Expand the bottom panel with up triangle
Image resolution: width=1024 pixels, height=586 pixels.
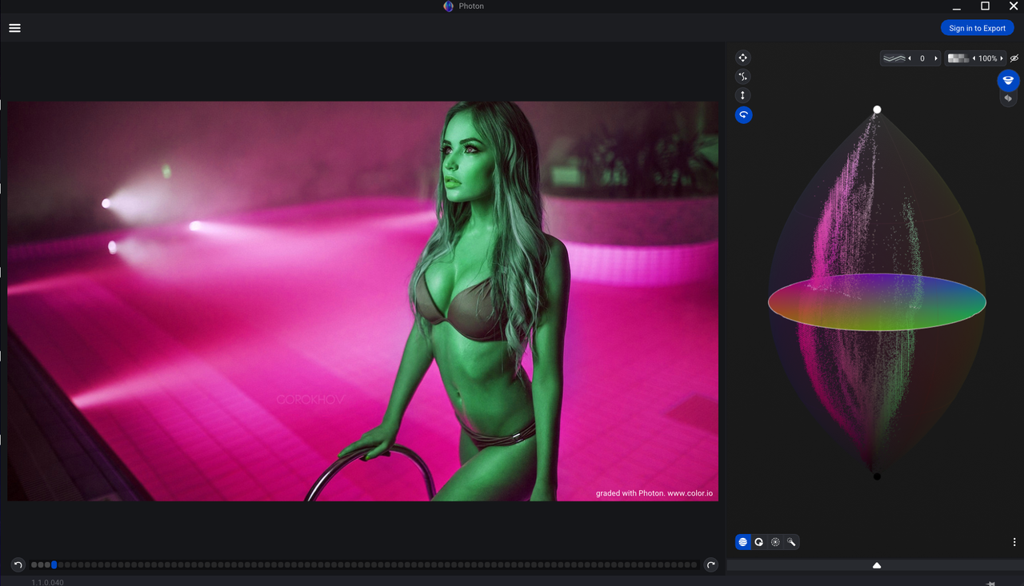(x=877, y=565)
